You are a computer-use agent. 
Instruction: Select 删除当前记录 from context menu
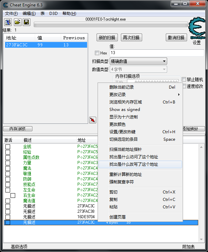(140, 87)
